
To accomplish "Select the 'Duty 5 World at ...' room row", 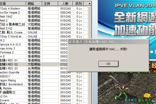I will [x=44, y=36].
